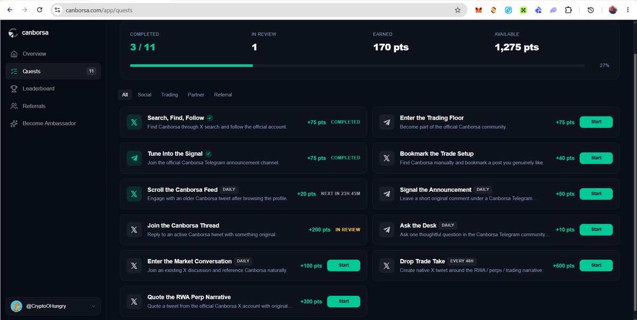Switch to the Trading filter tab
Viewport: 637px width, 320px height.
pyautogui.click(x=169, y=95)
